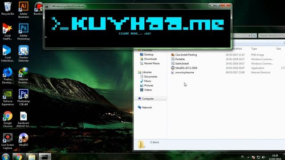The height and width of the screenshot is (160, 285).
Task: Open the bandicam 2019-07-12 video file
Action: 24,120
